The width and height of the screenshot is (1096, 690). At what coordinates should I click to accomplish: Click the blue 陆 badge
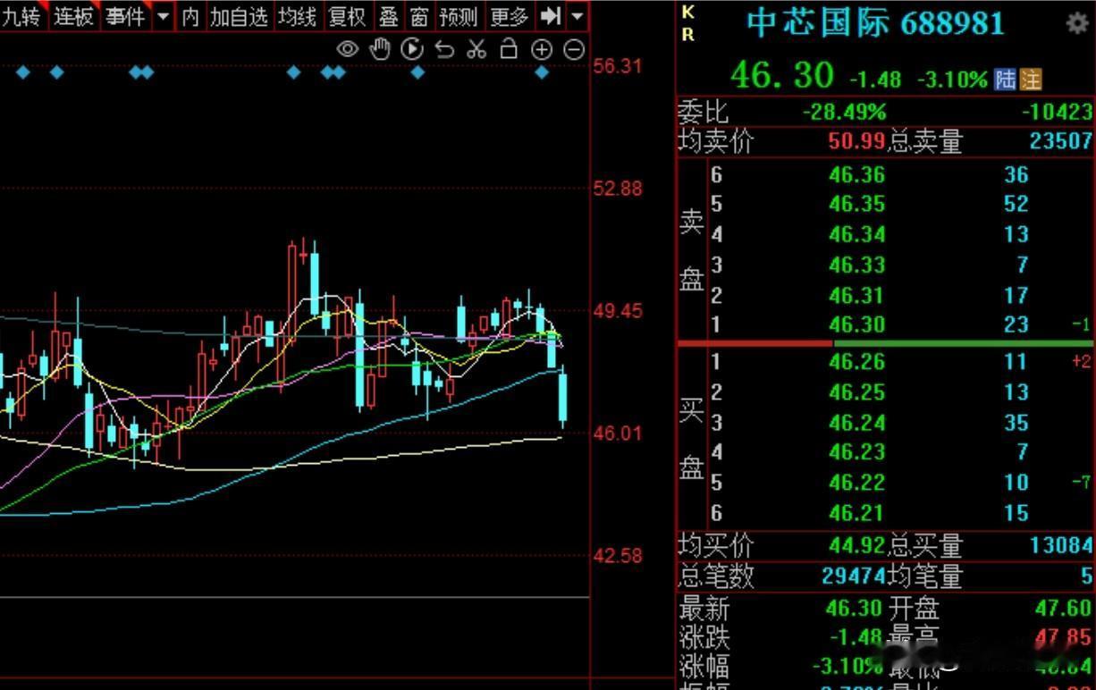(x=1006, y=79)
